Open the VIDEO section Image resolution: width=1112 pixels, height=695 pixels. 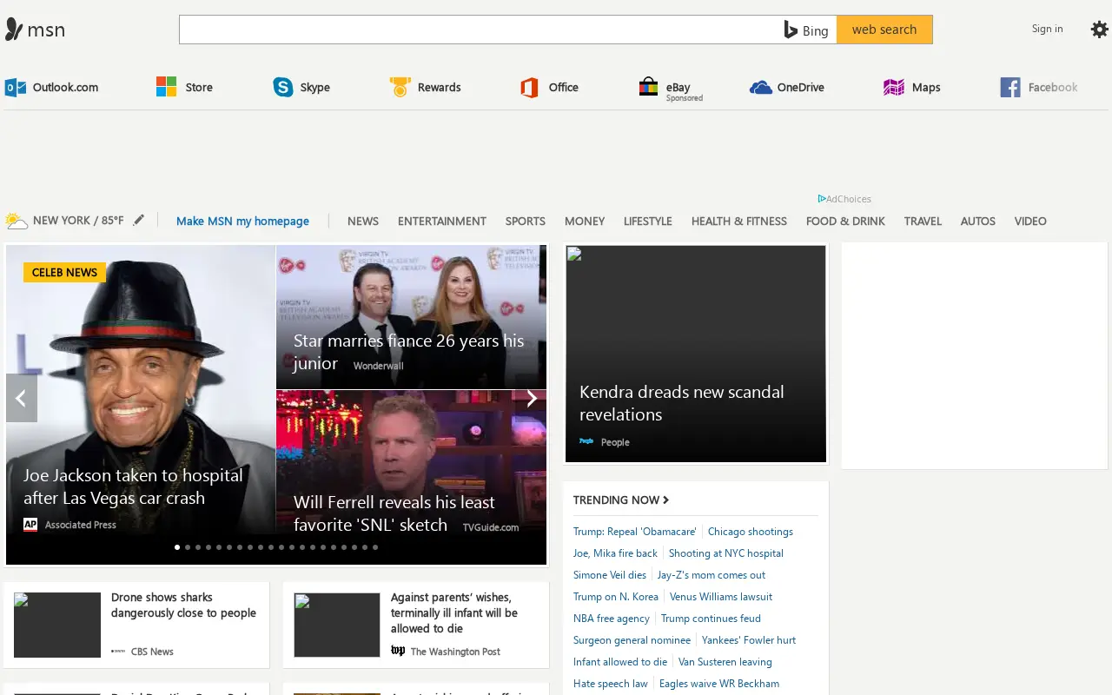(1030, 221)
